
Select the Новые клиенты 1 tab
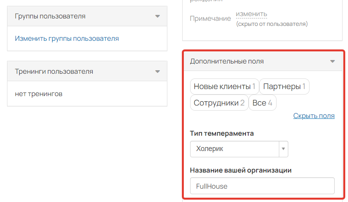(224, 86)
